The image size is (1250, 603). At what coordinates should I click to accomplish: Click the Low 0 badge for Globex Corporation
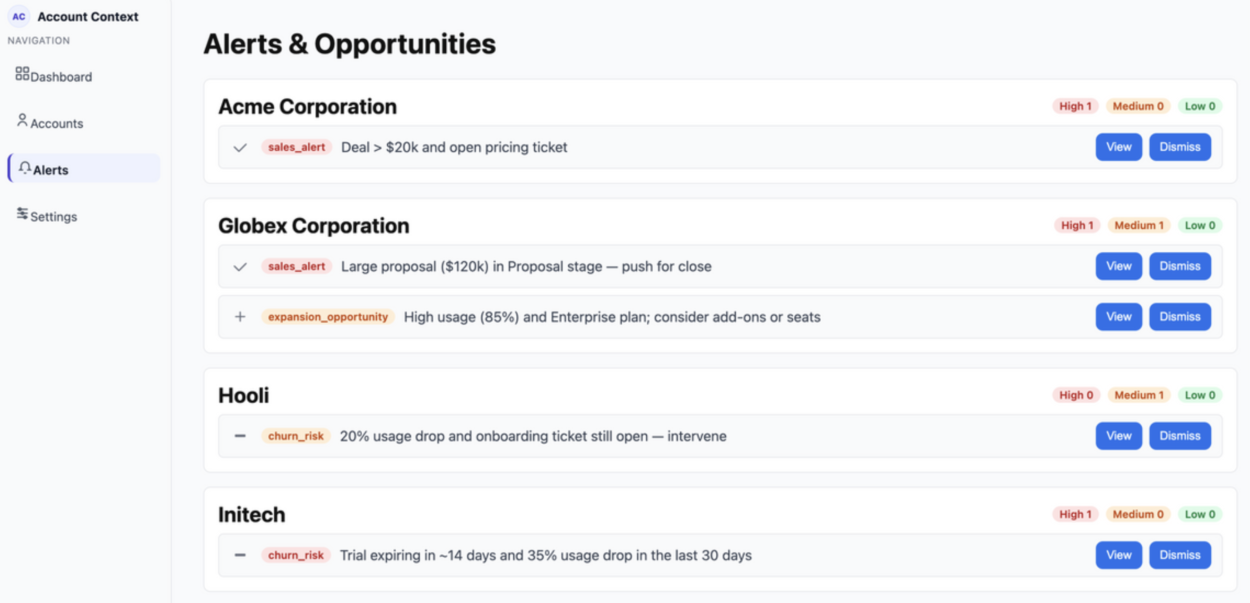click(1199, 225)
